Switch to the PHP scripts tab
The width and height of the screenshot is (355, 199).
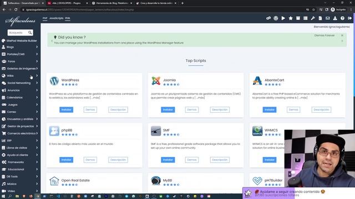point(45,18)
